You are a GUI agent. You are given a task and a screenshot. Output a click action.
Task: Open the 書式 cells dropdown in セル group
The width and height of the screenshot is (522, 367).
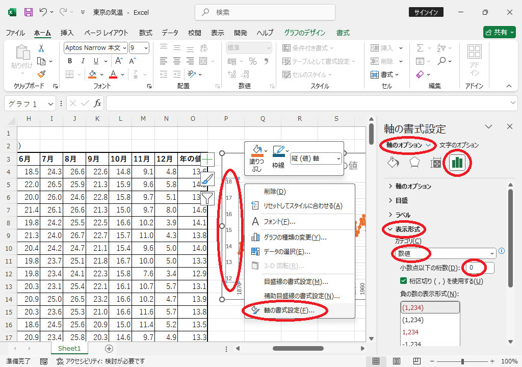(384, 74)
